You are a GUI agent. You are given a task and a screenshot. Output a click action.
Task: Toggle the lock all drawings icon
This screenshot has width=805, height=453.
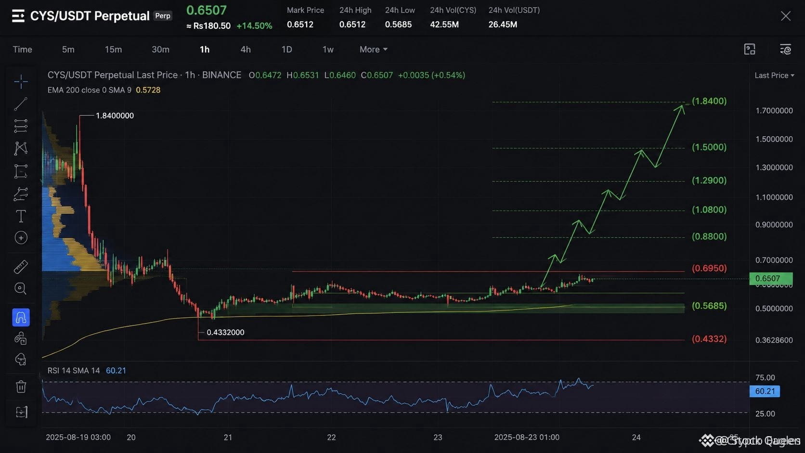(21, 338)
